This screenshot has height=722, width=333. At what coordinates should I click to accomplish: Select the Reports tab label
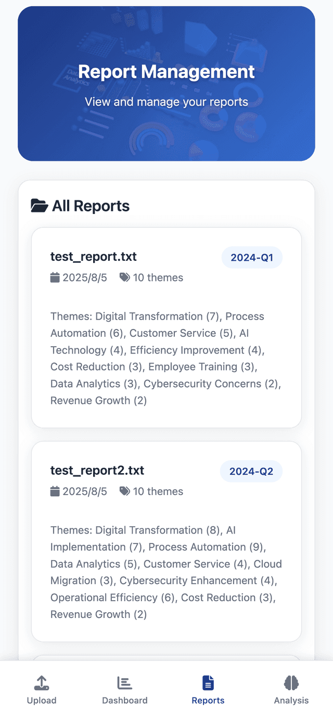point(208,701)
